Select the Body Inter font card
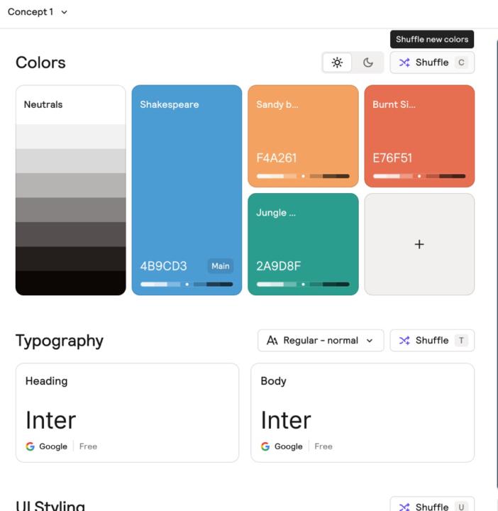Viewport: 498px width, 511px height. point(363,412)
